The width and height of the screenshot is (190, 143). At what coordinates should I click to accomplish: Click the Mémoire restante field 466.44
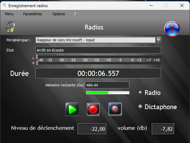tap(107, 85)
